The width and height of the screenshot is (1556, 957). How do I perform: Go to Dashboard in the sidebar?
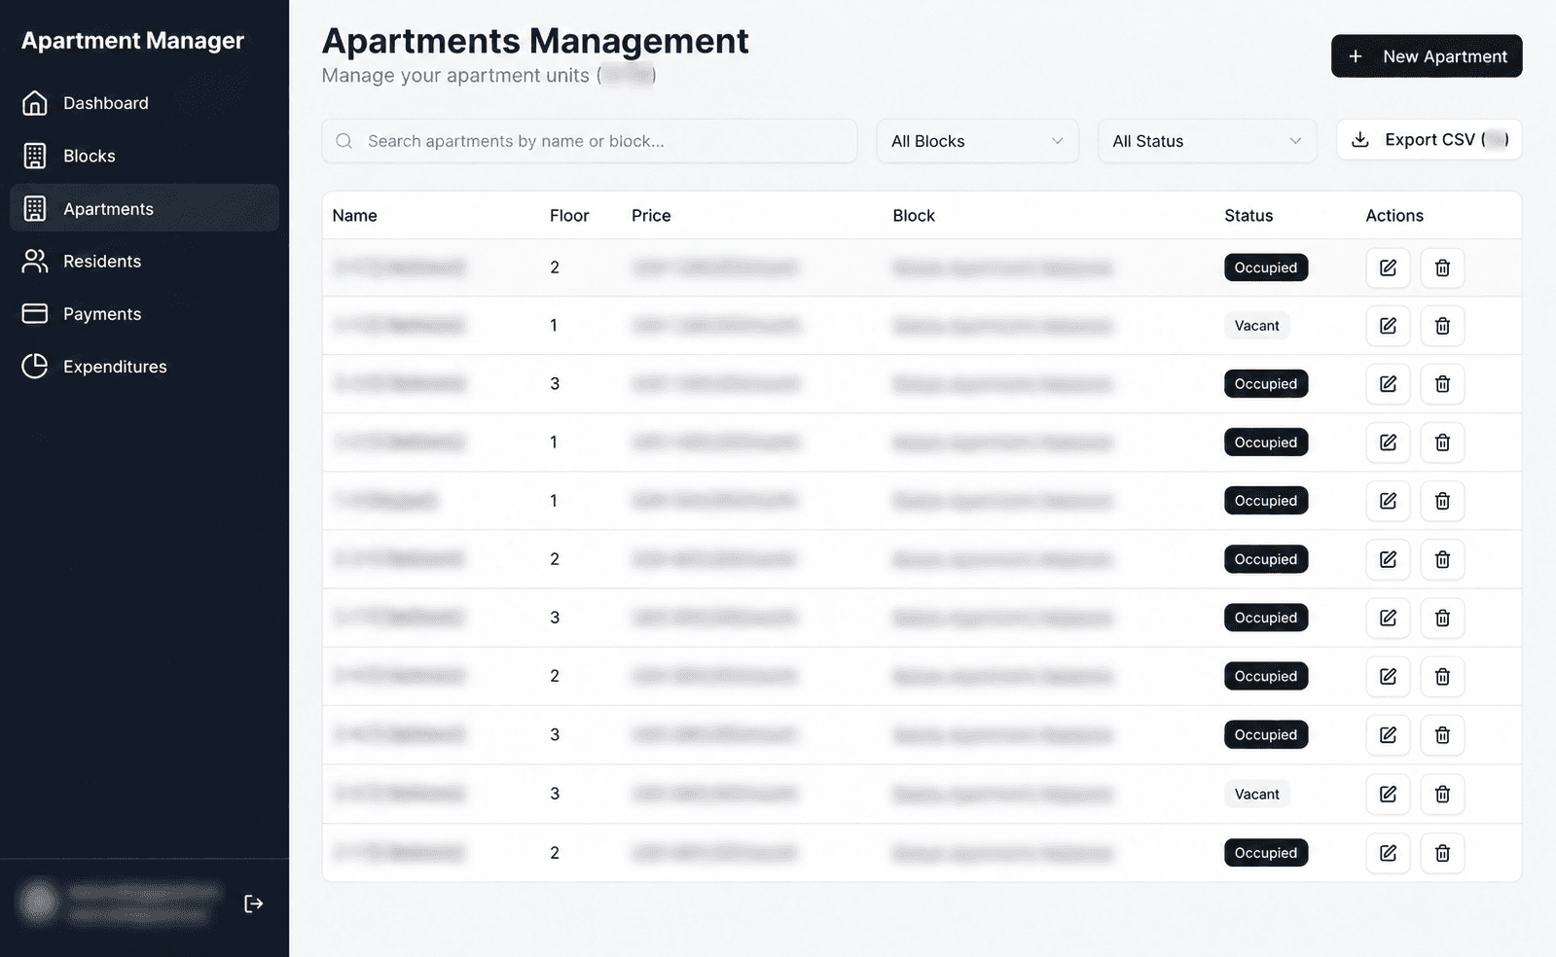click(x=144, y=103)
